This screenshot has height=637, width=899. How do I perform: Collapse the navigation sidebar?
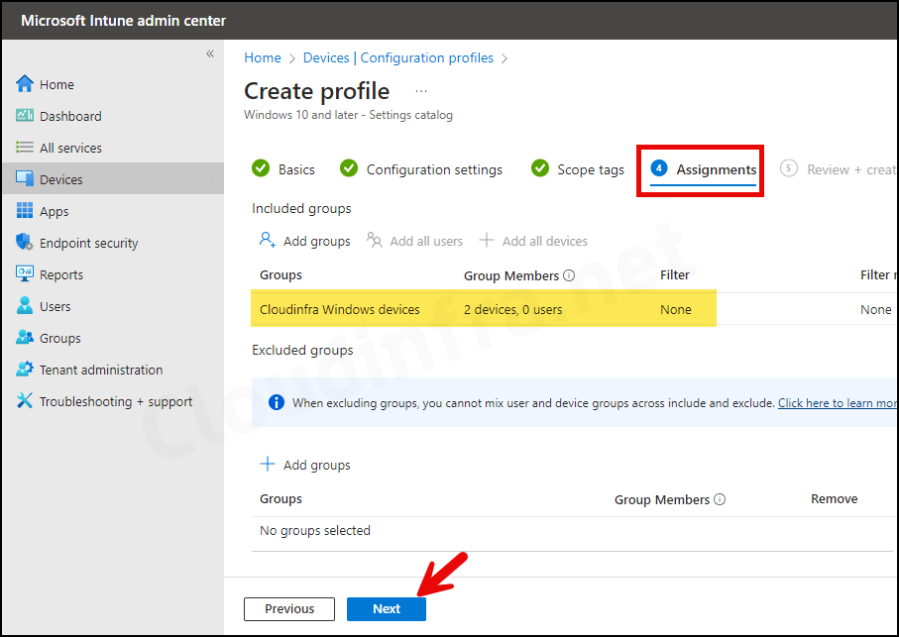tap(209, 53)
